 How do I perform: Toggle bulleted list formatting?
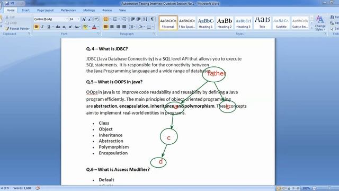coord(105,19)
